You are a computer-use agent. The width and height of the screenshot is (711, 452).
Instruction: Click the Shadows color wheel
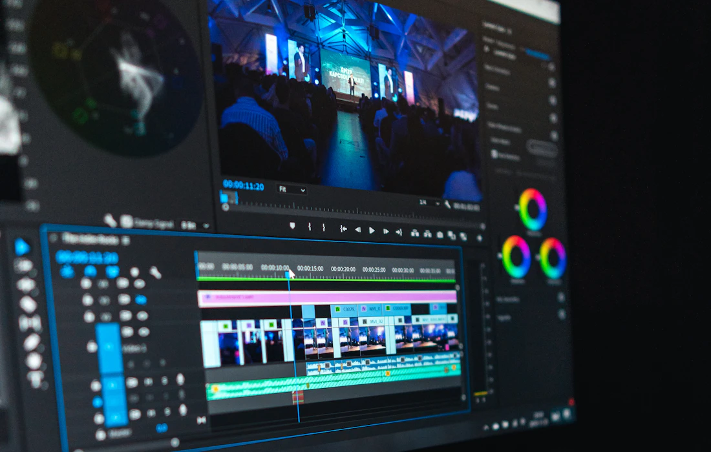pyautogui.click(x=516, y=256)
